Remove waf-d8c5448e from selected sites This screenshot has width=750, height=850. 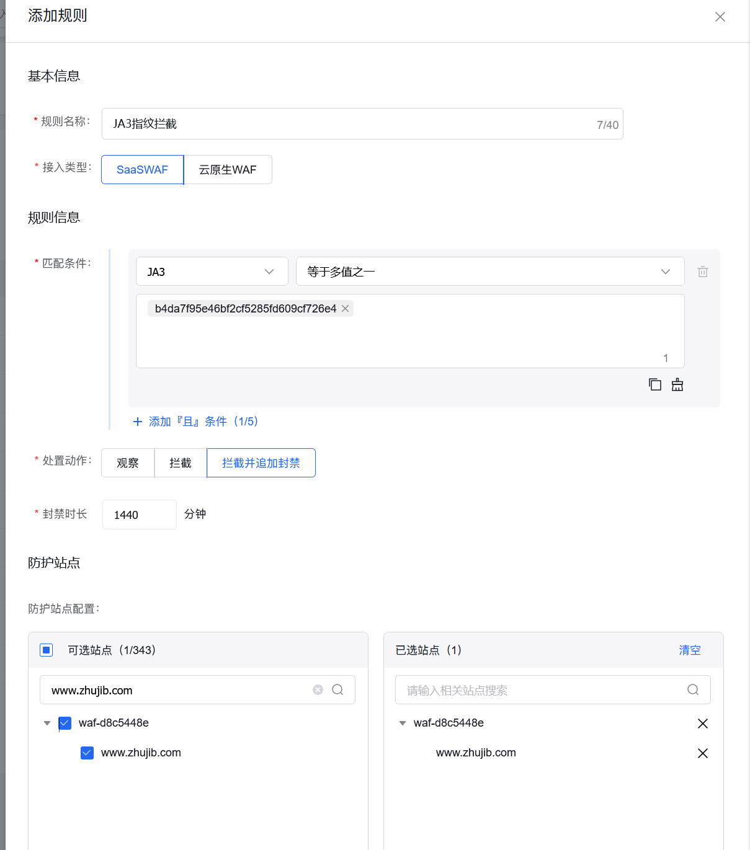coord(703,724)
